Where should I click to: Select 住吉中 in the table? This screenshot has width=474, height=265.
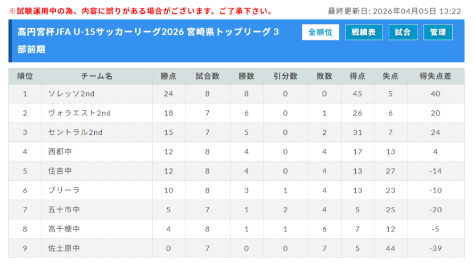60,171
